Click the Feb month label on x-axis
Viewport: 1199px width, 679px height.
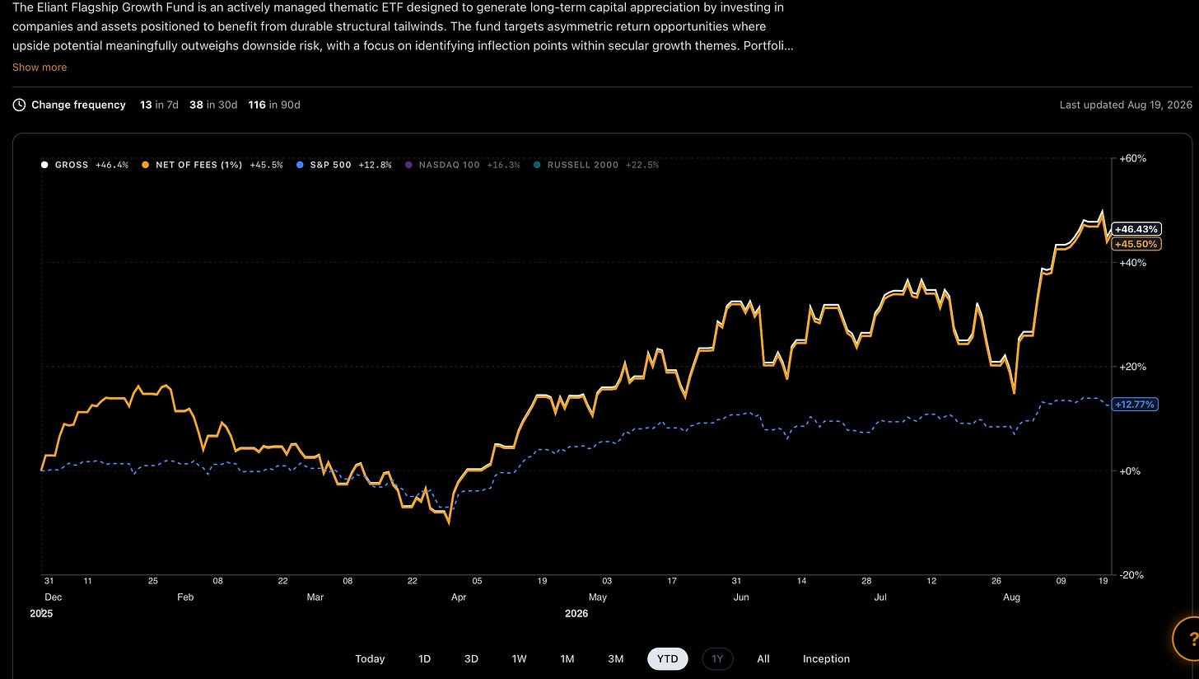[185, 597]
